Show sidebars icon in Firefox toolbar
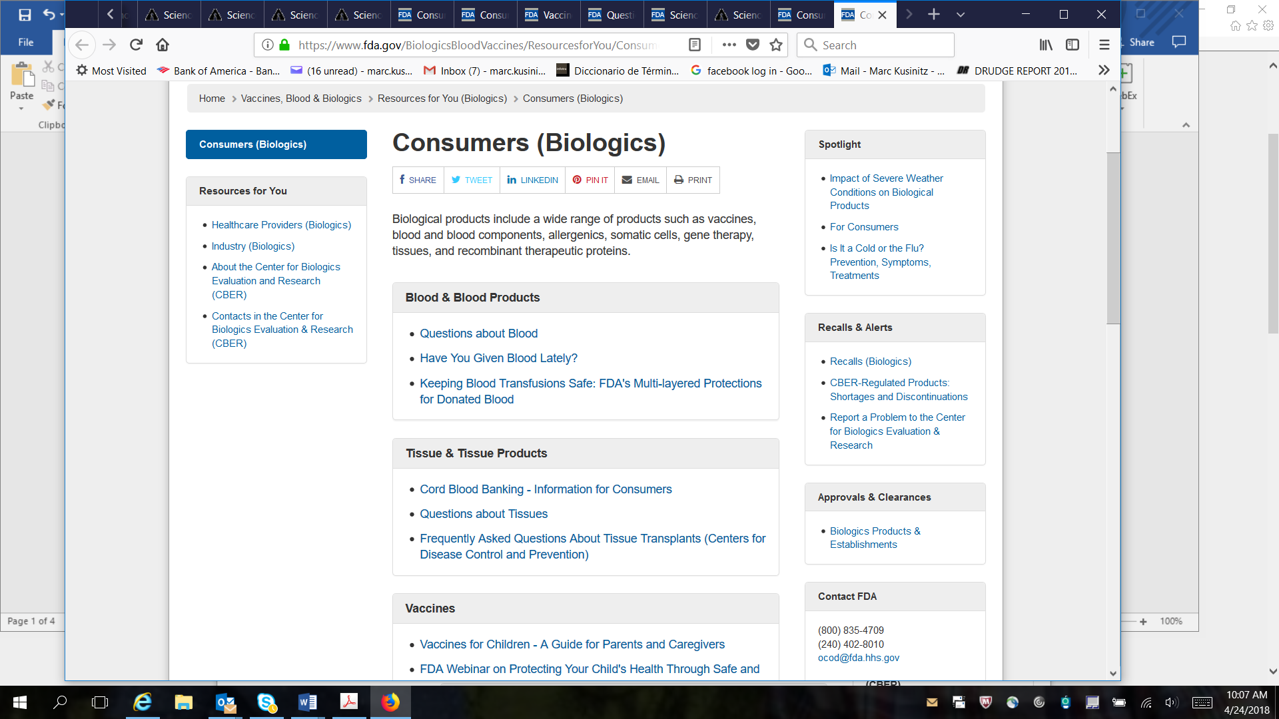Viewport: 1279px width, 719px height. (x=1072, y=45)
